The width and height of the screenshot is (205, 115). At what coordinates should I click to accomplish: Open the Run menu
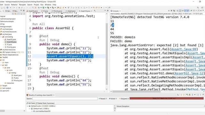tap(42, 4)
